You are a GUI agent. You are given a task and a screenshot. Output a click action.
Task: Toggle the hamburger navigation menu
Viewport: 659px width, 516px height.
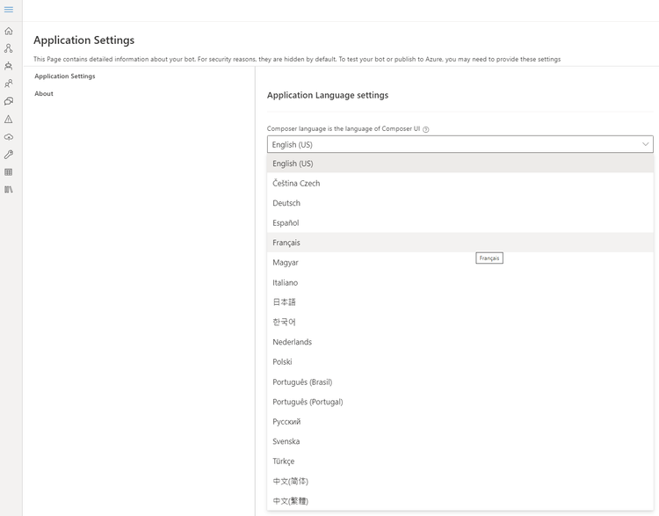9,10
